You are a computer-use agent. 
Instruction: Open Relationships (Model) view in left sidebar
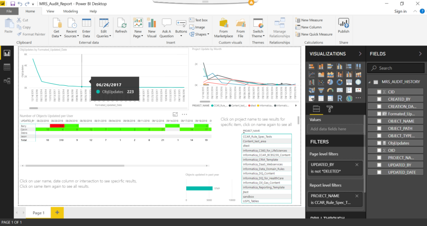tap(7, 81)
